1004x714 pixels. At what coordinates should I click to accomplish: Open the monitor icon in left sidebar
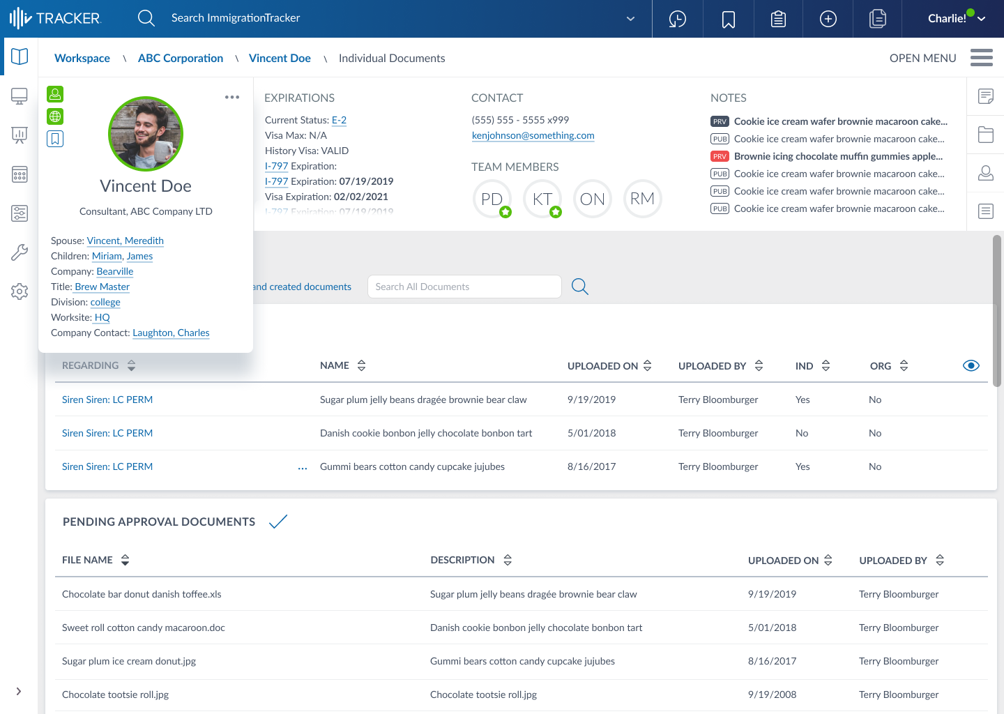coord(20,96)
